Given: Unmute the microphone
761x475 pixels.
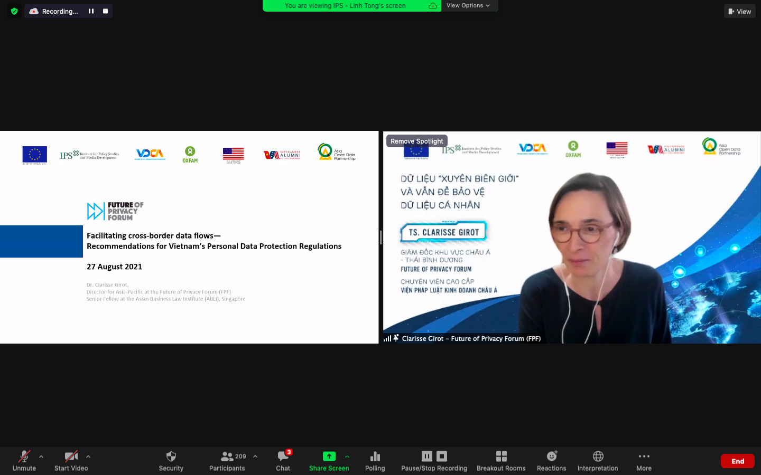Looking at the screenshot, I should point(24,457).
